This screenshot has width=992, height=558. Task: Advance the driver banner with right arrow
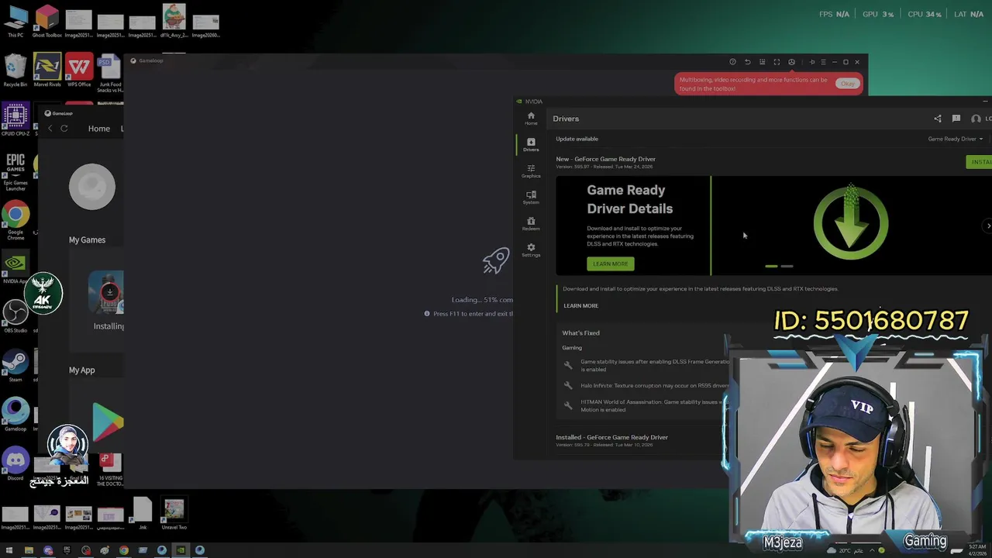click(x=988, y=226)
